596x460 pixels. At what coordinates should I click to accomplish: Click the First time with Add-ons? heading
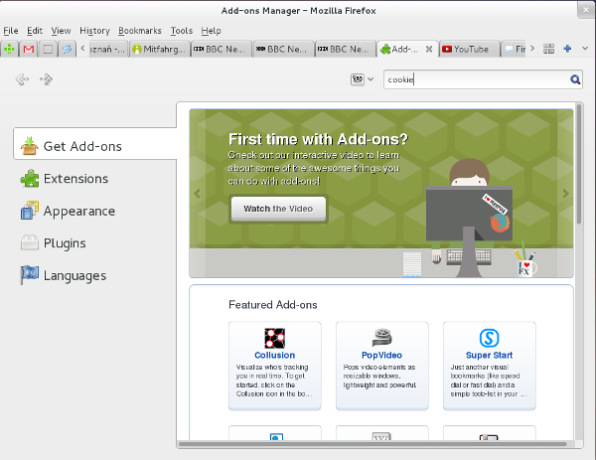point(318,139)
